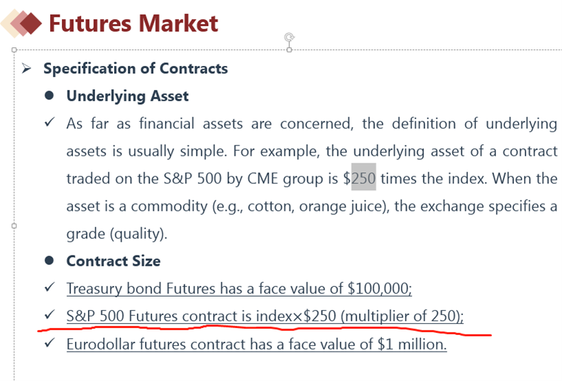Image resolution: width=562 pixels, height=381 pixels.
Task: Click the 'Futures Market' slide title
Action: [133, 23]
